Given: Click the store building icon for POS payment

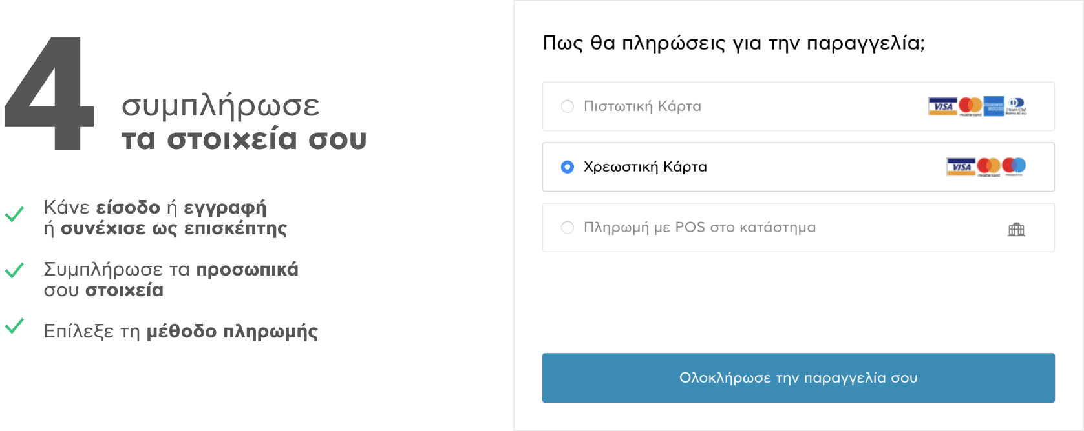Looking at the screenshot, I should [x=1016, y=229].
